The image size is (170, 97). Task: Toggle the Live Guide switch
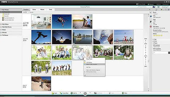(138, 4)
